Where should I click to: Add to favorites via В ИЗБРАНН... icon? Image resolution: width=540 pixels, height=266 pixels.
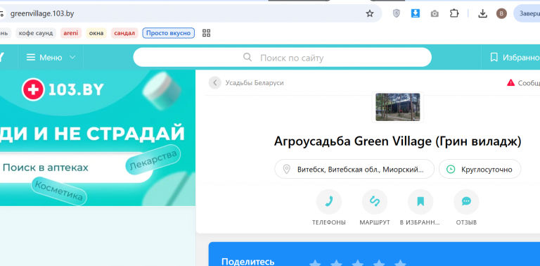pyautogui.click(x=420, y=201)
